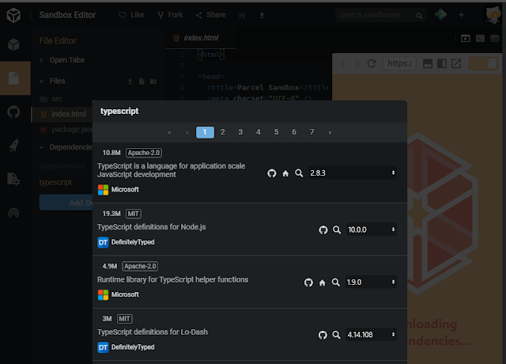Open the GitHub sidebar panel
506x364 pixels.
pos(13,112)
